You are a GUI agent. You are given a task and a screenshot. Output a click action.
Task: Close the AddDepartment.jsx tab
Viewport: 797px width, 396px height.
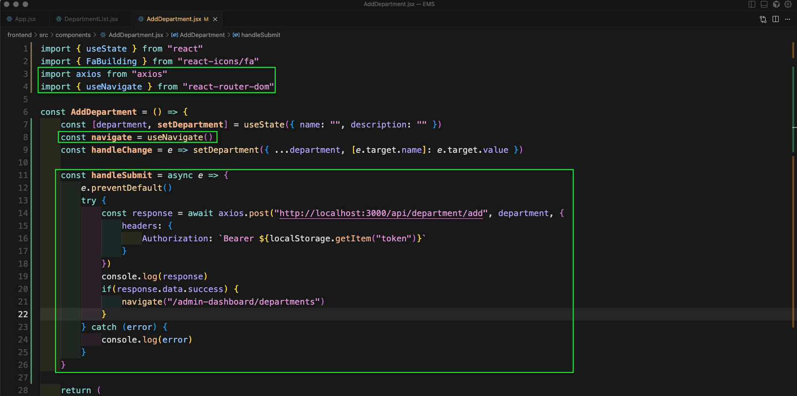(x=215, y=19)
